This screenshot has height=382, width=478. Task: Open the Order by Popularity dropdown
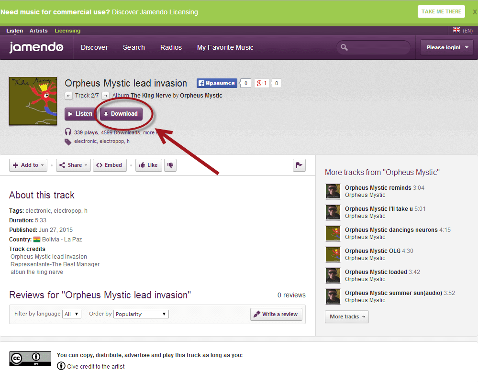141,314
